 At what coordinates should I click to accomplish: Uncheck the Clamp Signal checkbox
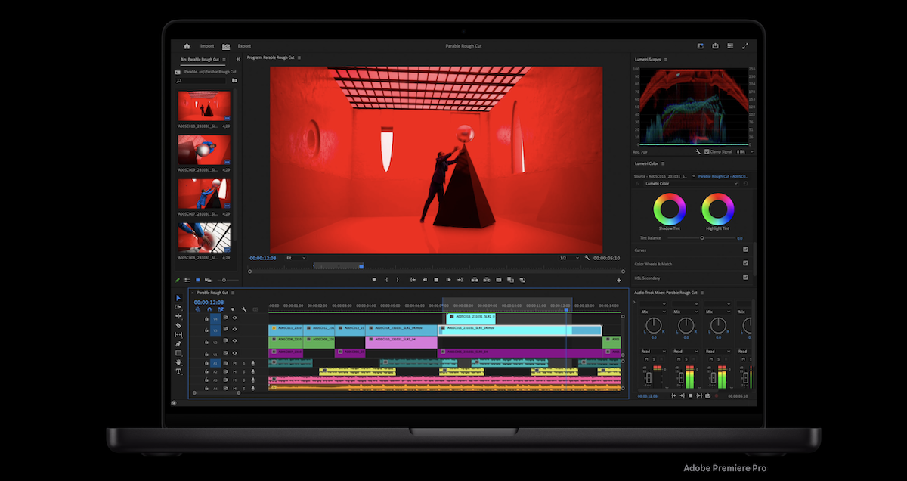coord(707,151)
